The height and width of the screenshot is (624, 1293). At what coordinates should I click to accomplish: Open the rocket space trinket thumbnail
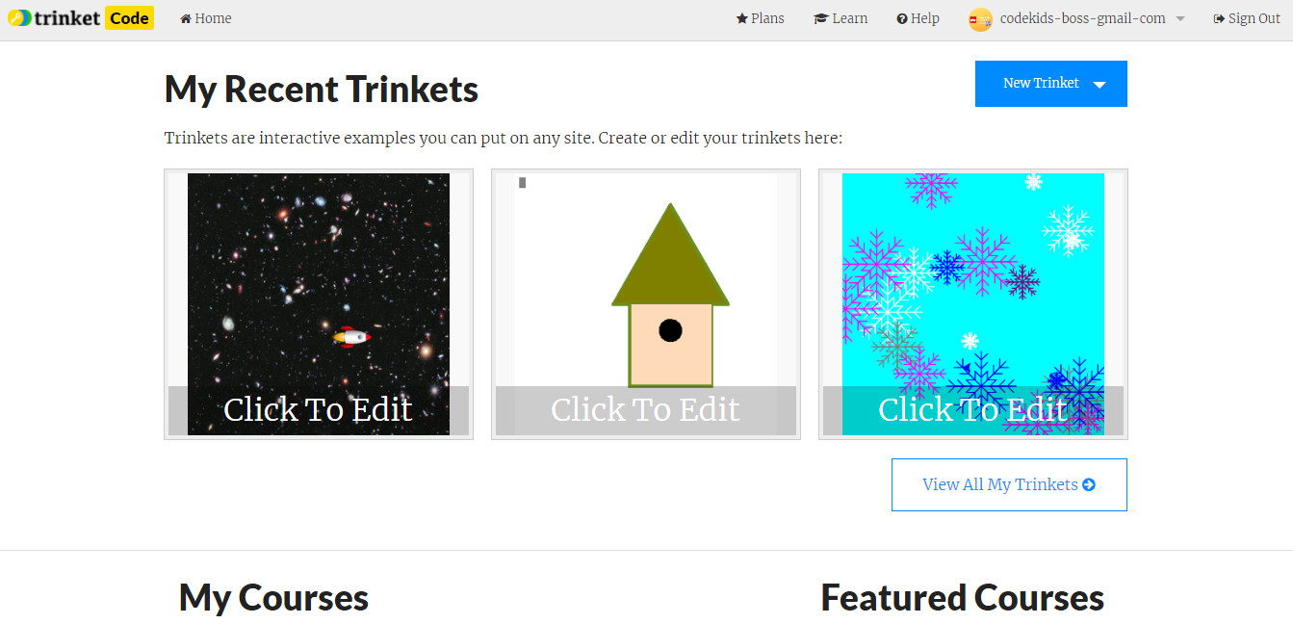[x=319, y=304]
